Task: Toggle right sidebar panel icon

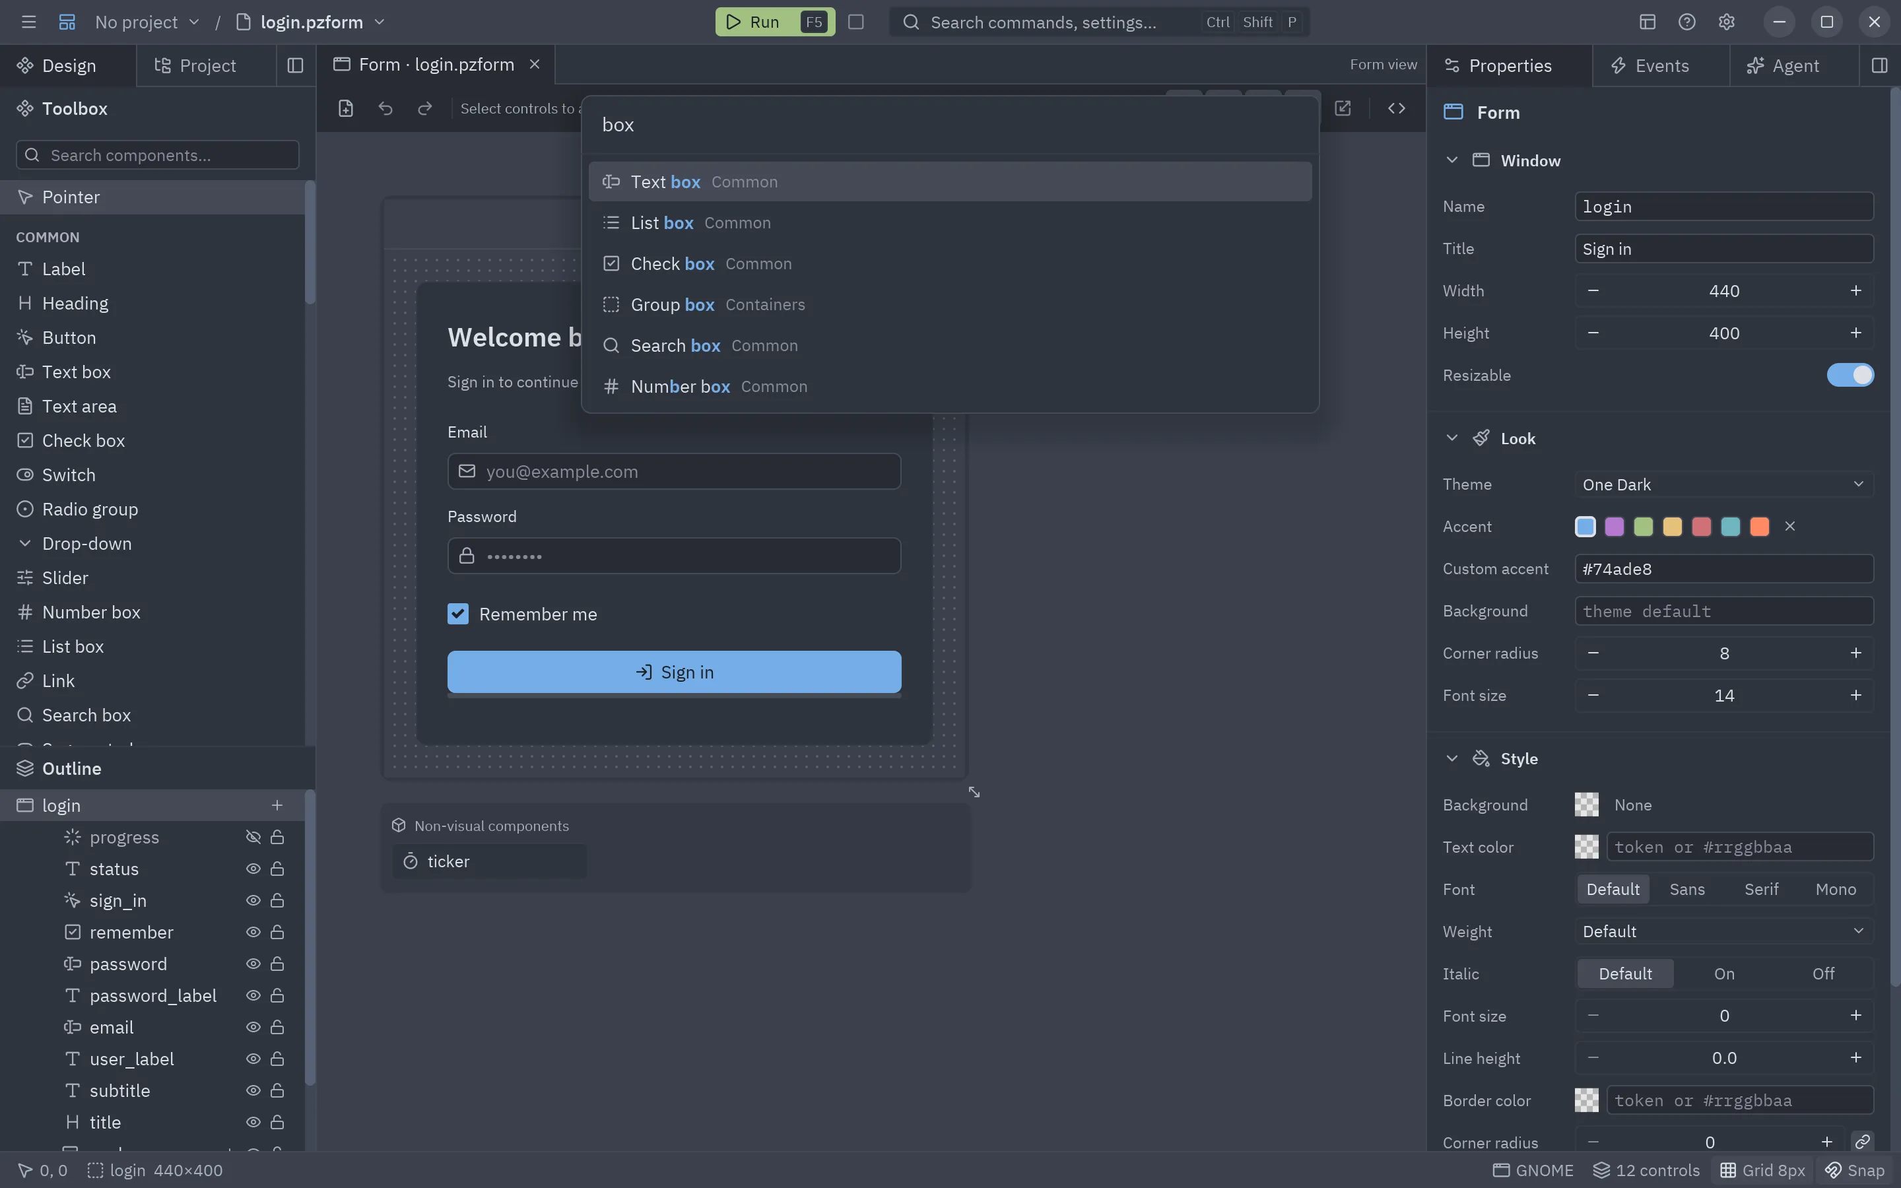Action: (x=1879, y=65)
